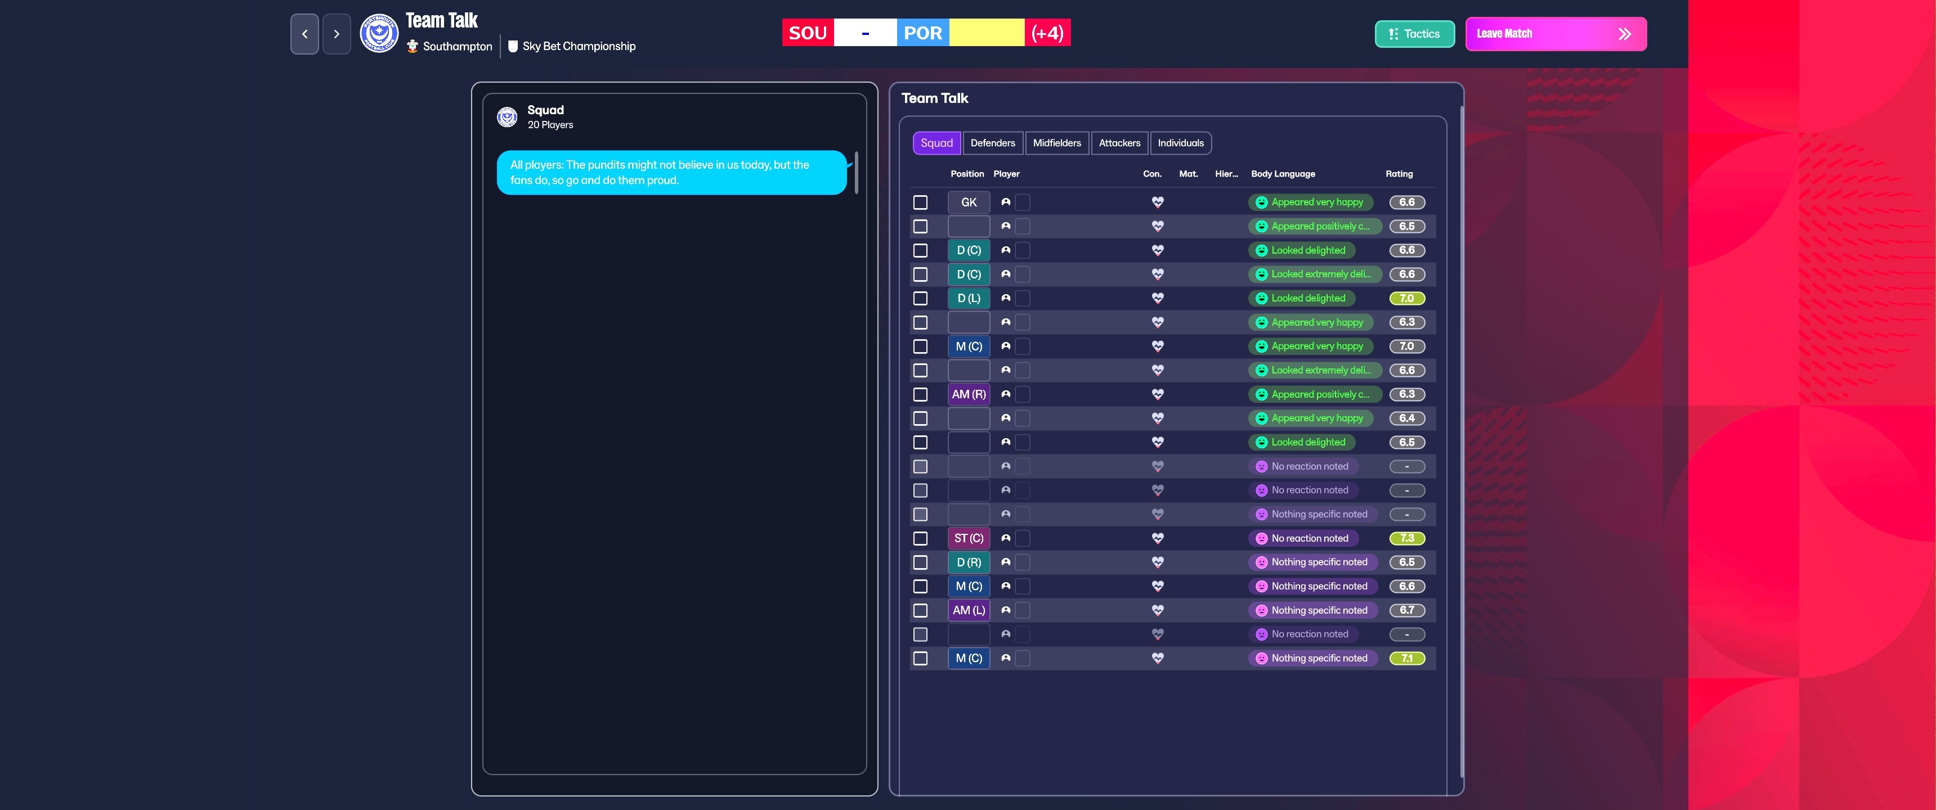Click the heart icon in AM (L) row
Image resolution: width=1936 pixels, height=810 pixels.
(x=1158, y=610)
